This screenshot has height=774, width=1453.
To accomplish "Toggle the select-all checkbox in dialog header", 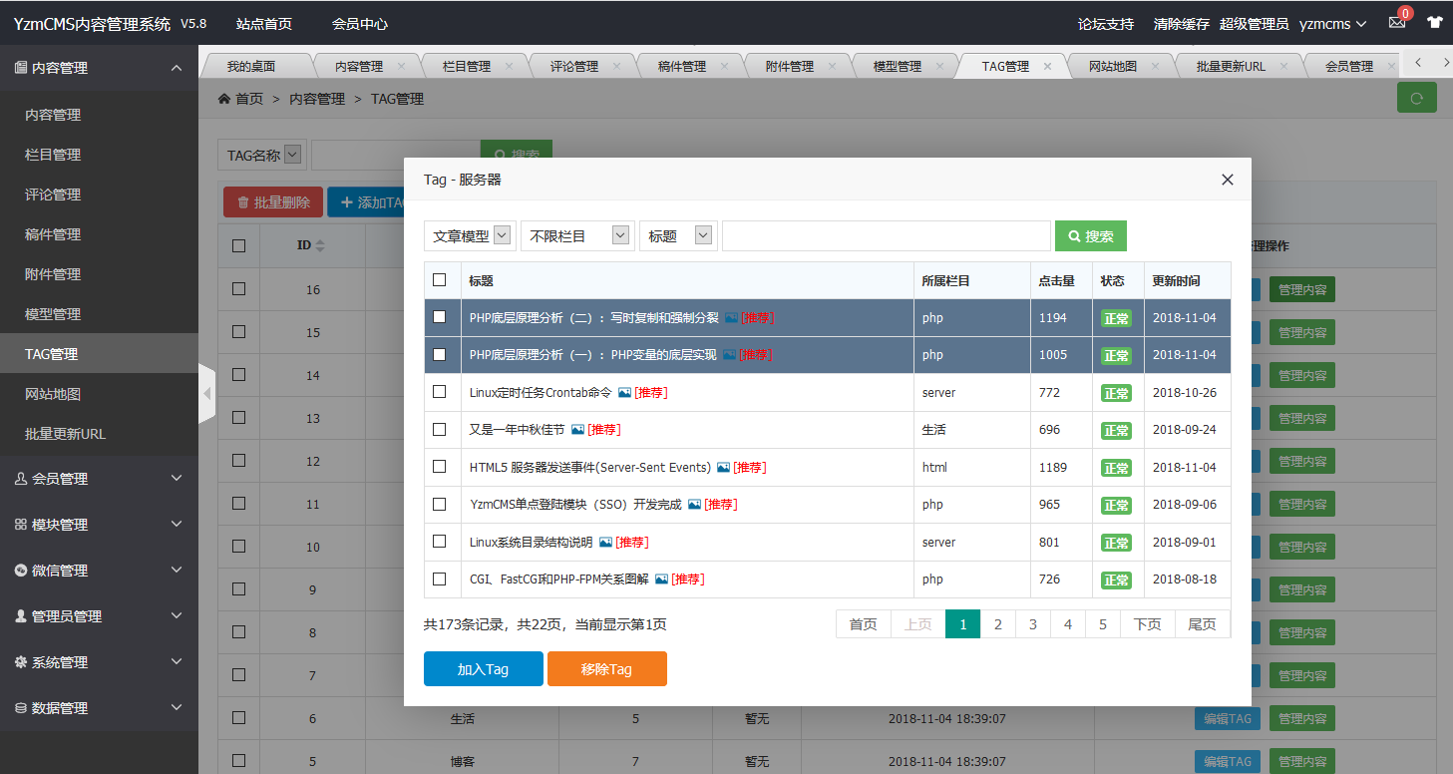I will tap(439, 280).
